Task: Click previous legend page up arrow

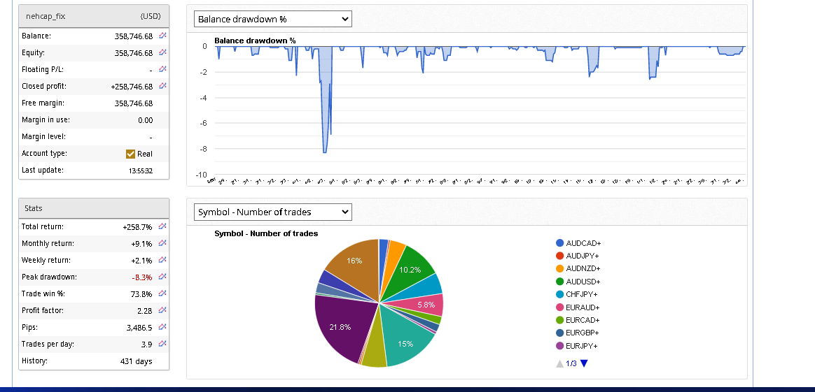Action: point(559,363)
